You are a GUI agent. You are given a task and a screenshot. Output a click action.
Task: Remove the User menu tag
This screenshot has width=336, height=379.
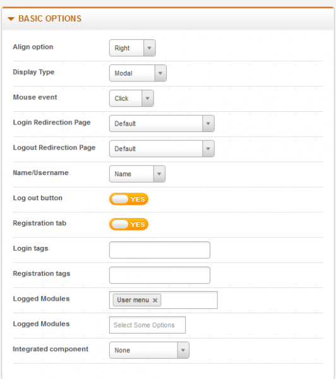click(x=155, y=300)
